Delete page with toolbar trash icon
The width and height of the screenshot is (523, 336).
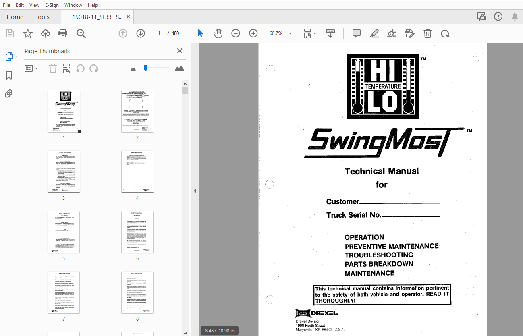click(428, 33)
